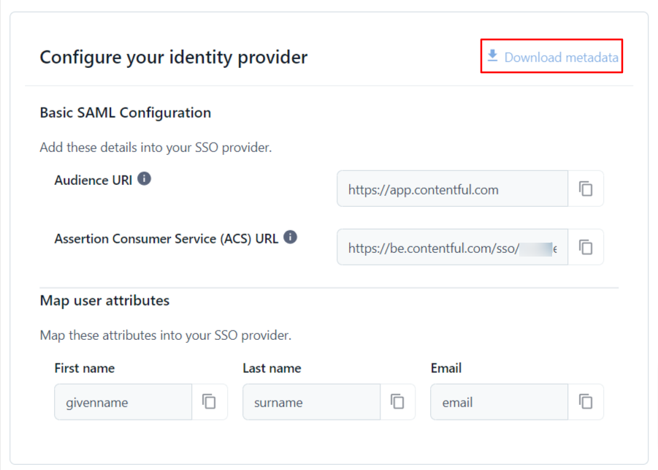Copy the surname attribute

coord(397,402)
